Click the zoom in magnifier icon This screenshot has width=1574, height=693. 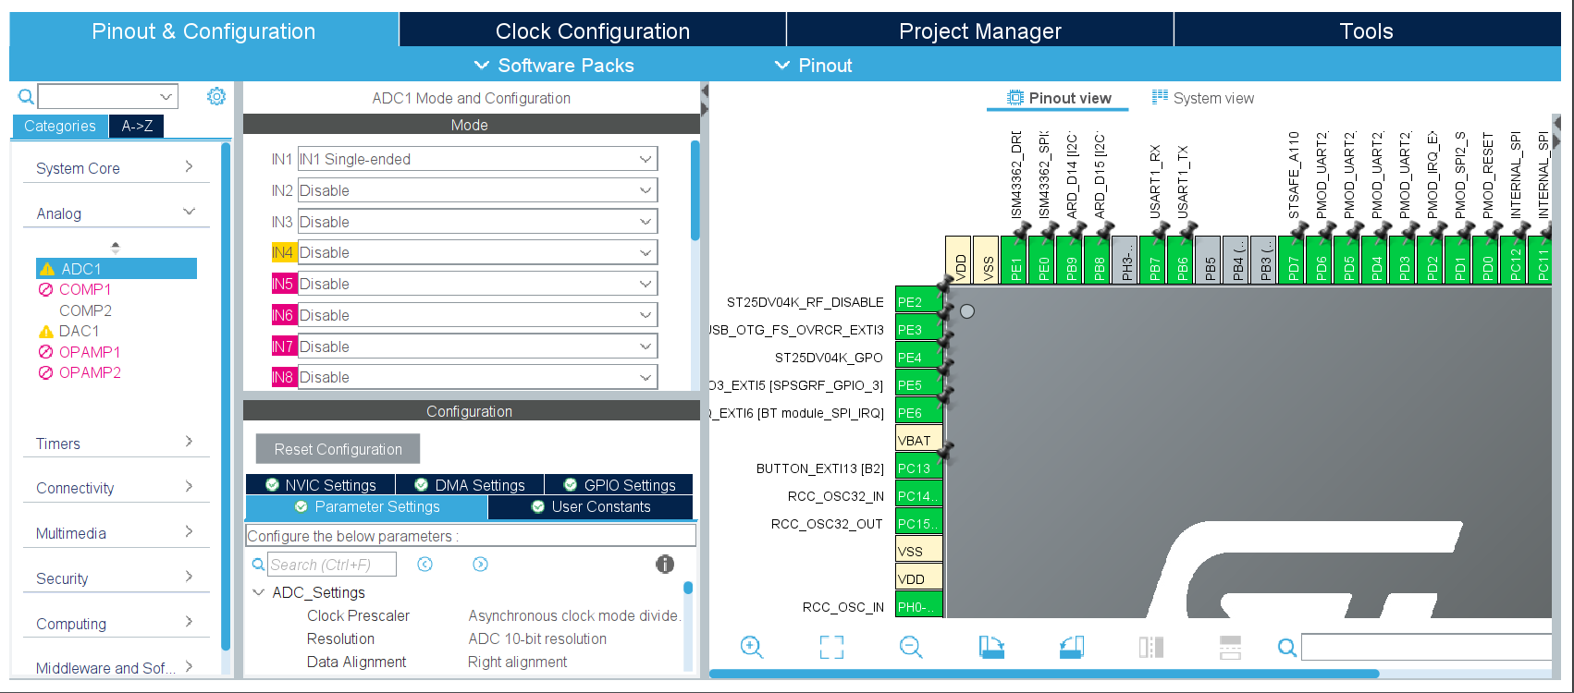tap(752, 648)
